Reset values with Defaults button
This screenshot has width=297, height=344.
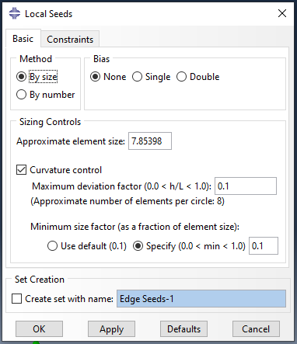coord(183,329)
